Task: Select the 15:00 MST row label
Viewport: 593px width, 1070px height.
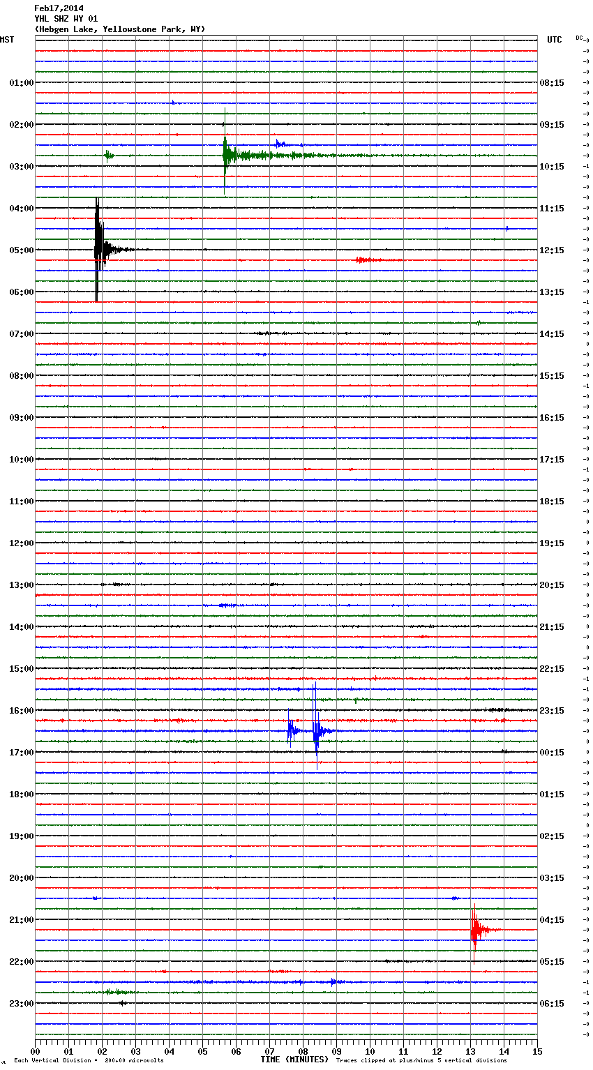Action: coord(22,669)
